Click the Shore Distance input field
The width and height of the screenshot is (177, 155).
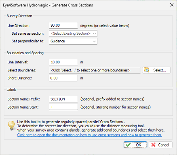click(63, 78)
